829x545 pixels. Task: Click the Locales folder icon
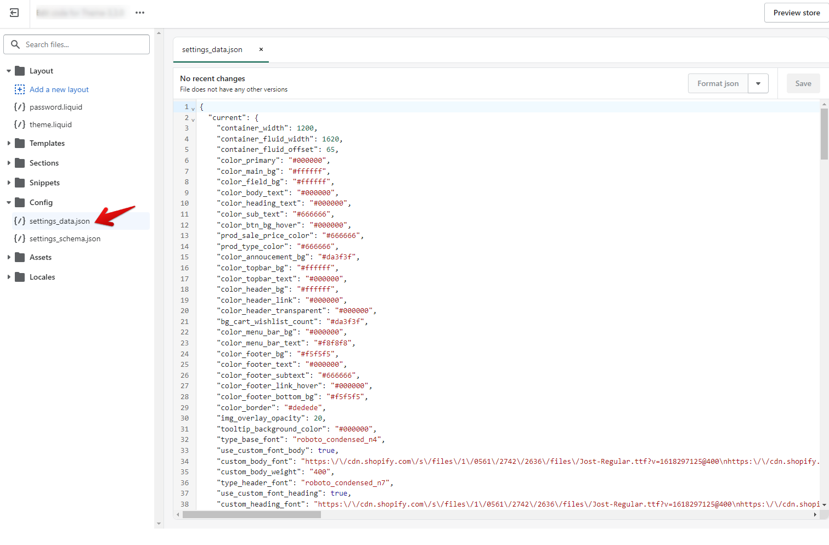[x=20, y=277]
